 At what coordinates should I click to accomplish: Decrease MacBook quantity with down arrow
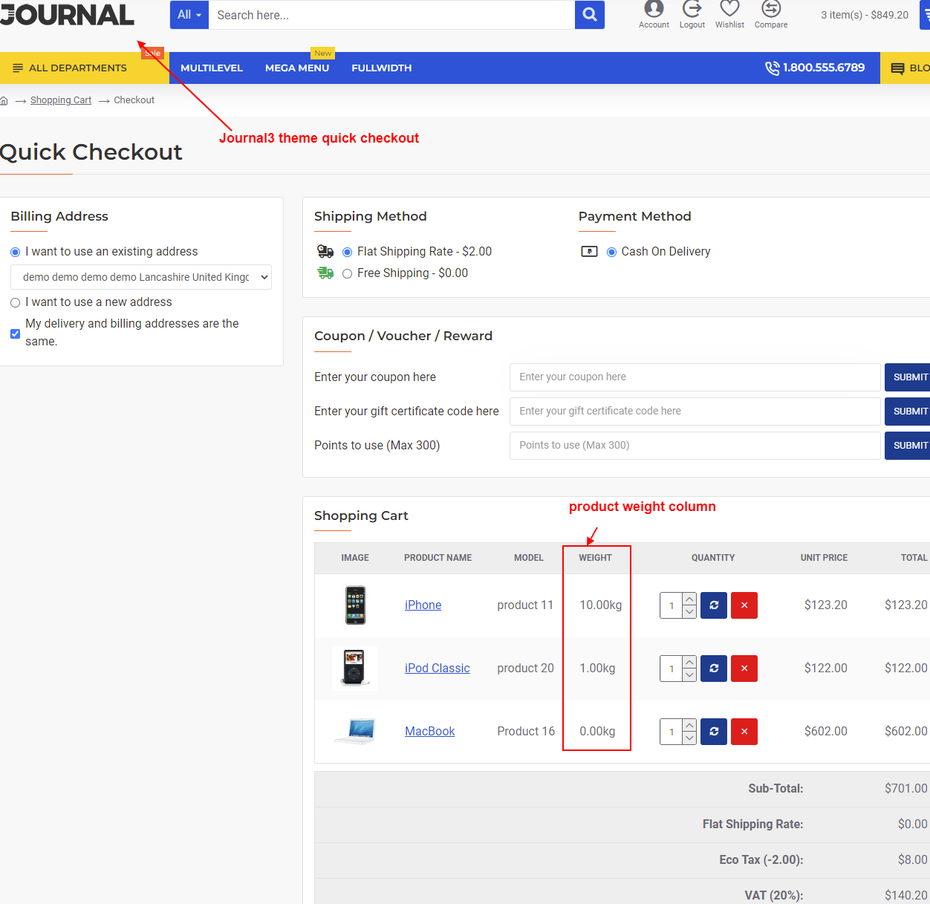[689, 738]
